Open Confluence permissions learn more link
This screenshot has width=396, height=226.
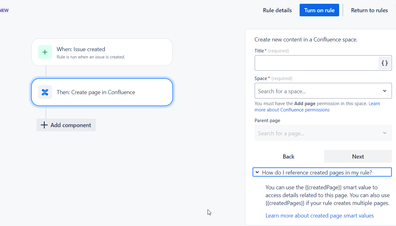pyautogui.click(x=305, y=110)
